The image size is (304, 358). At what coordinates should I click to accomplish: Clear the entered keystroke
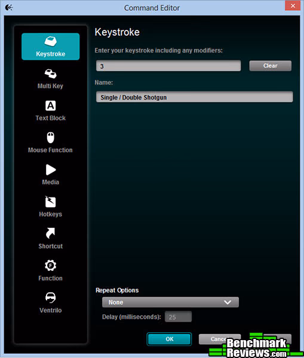click(x=270, y=66)
